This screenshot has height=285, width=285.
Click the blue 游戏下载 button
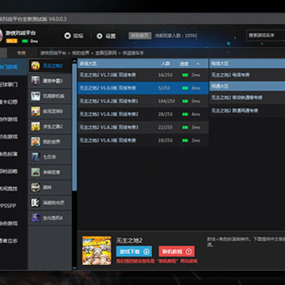(134, 252)
